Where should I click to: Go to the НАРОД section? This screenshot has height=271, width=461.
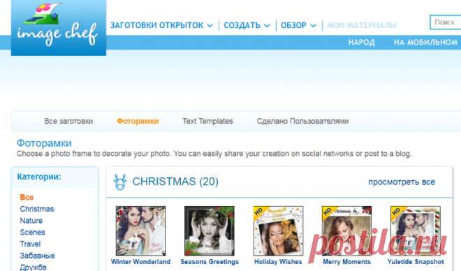362,43
